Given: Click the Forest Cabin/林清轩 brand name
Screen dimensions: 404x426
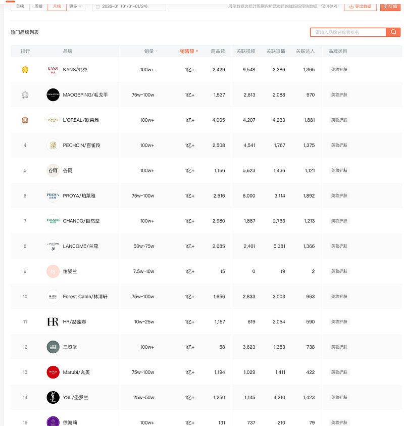Looking at the screenshot, I should click(85, 297).
